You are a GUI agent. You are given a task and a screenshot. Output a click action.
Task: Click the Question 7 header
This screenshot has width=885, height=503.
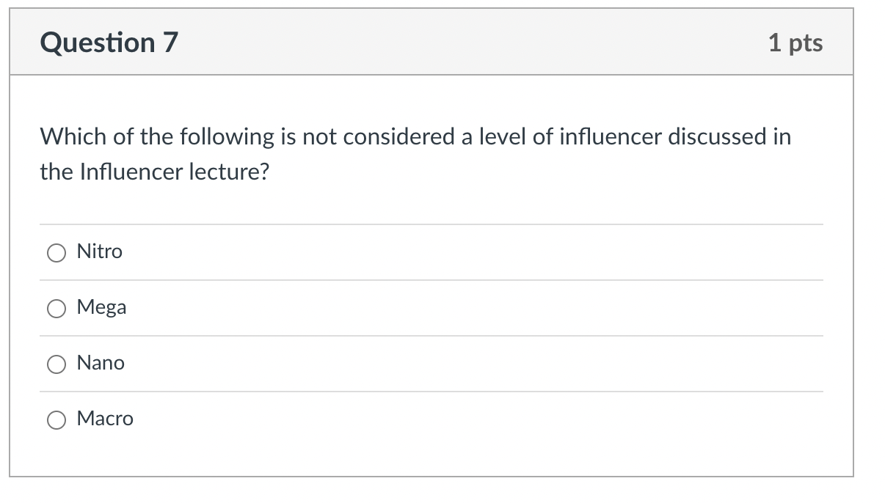coord(109,42)
